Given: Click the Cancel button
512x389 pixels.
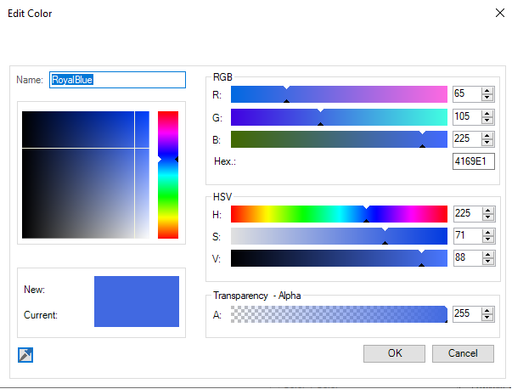Looking at the screenshot, I should (463, 353).
